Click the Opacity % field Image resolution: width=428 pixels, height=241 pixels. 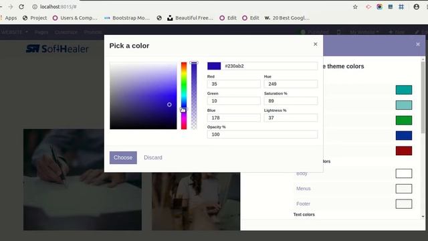(262, 135)
